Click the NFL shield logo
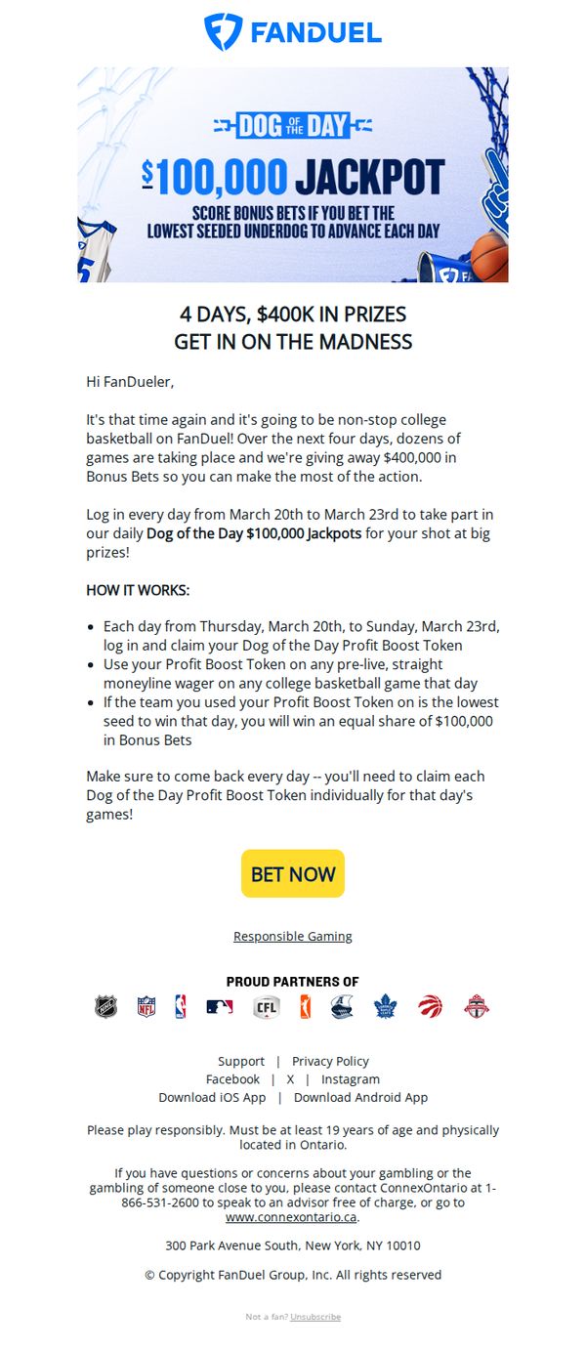 pyautogui.click(x=146, y=1007)
